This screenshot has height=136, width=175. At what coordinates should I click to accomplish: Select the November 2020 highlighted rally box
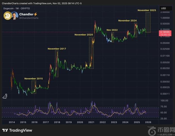point(91,53)
